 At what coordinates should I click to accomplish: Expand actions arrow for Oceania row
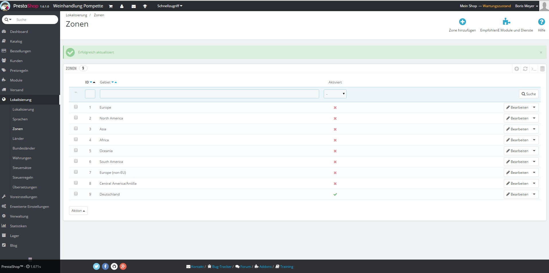coord(534,151)
